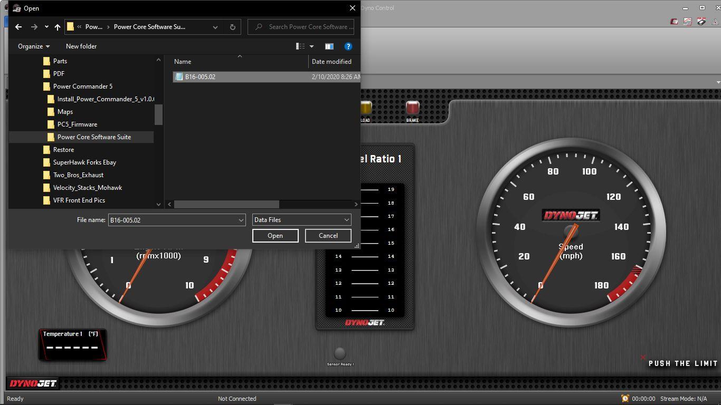
Task: Click the folder icon in the address bar
Action: click(70, 27)
